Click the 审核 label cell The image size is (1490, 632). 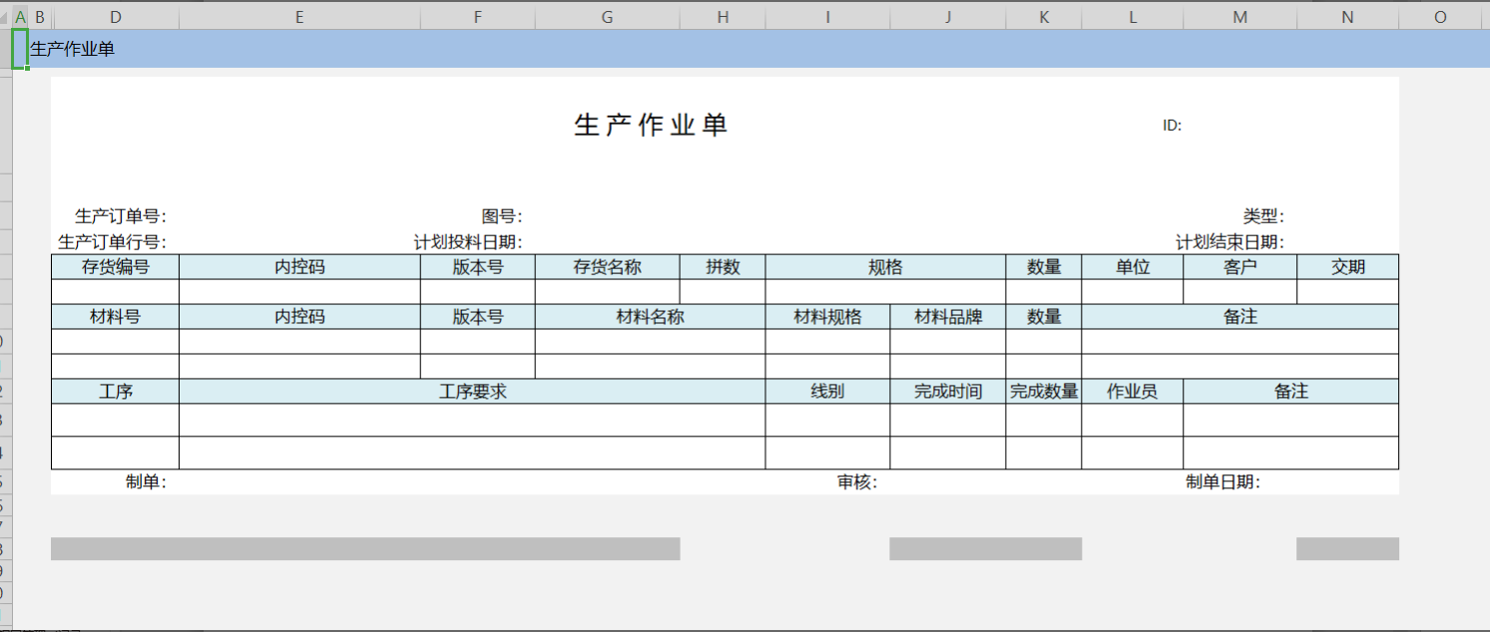point(856,482)
